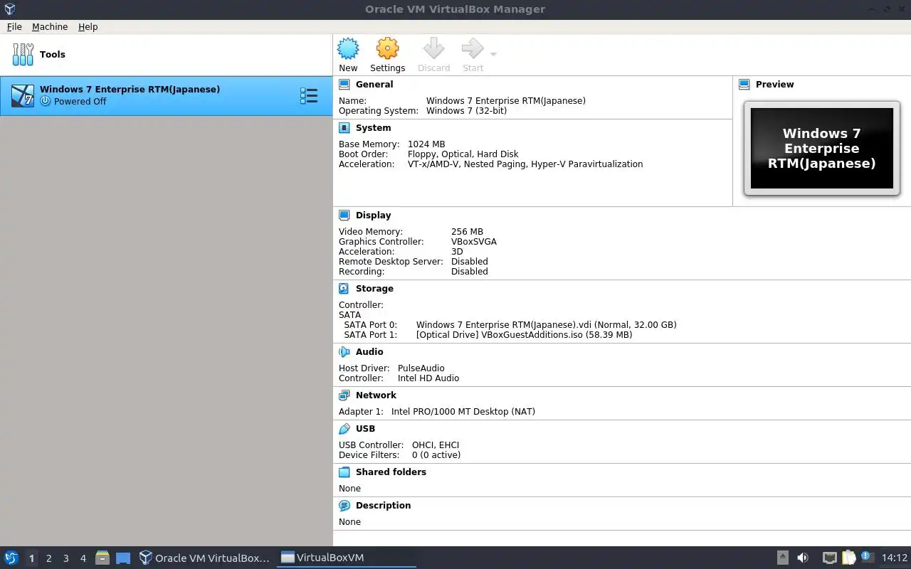911x569 pixels.
Task: Click the 14:12 taskbar clock
Action: pos(895,558)
